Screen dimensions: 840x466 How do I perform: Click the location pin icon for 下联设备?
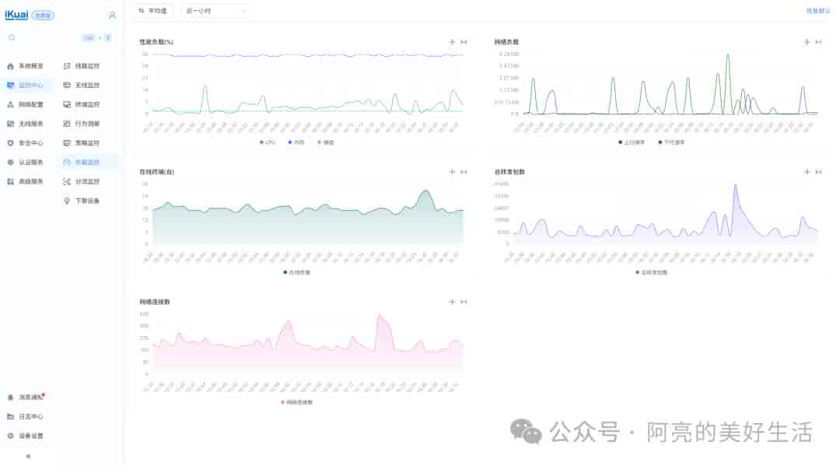coord(67,201)
